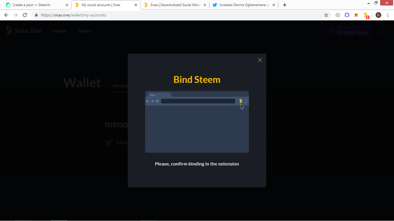
Task: Close the Create a post — Steemit tab
Action: coord(67,5)
